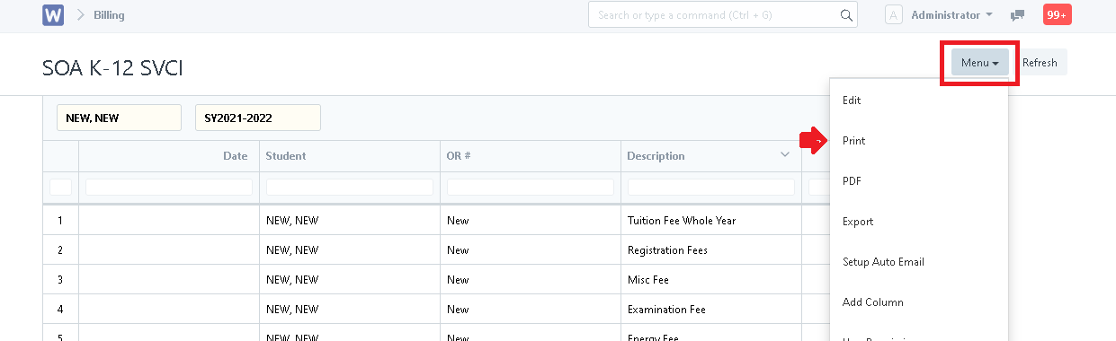Choose Add Column menu item

coord(918,302)
